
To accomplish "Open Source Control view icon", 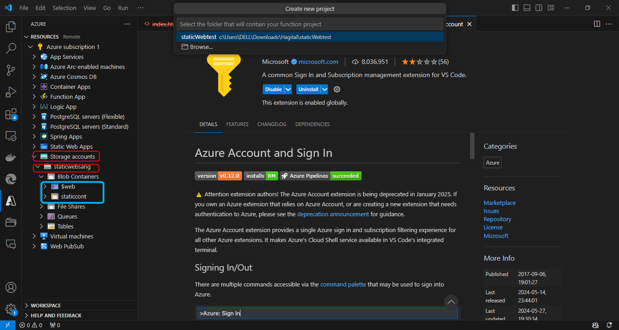I will (10, 70).
